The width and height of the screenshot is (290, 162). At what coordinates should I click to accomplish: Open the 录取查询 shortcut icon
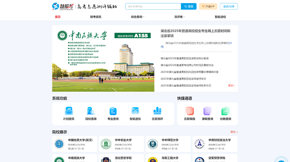(208, 111)
